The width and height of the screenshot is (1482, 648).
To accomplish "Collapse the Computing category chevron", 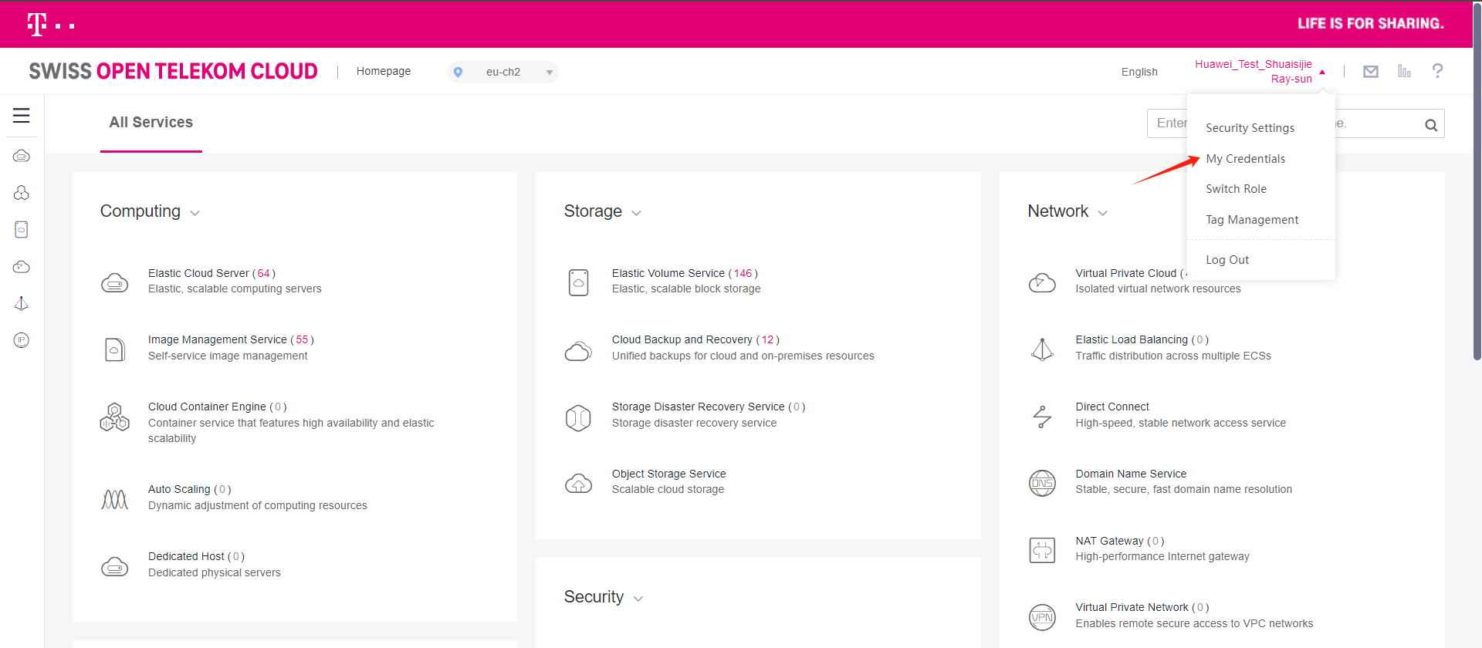I will 195,214.
